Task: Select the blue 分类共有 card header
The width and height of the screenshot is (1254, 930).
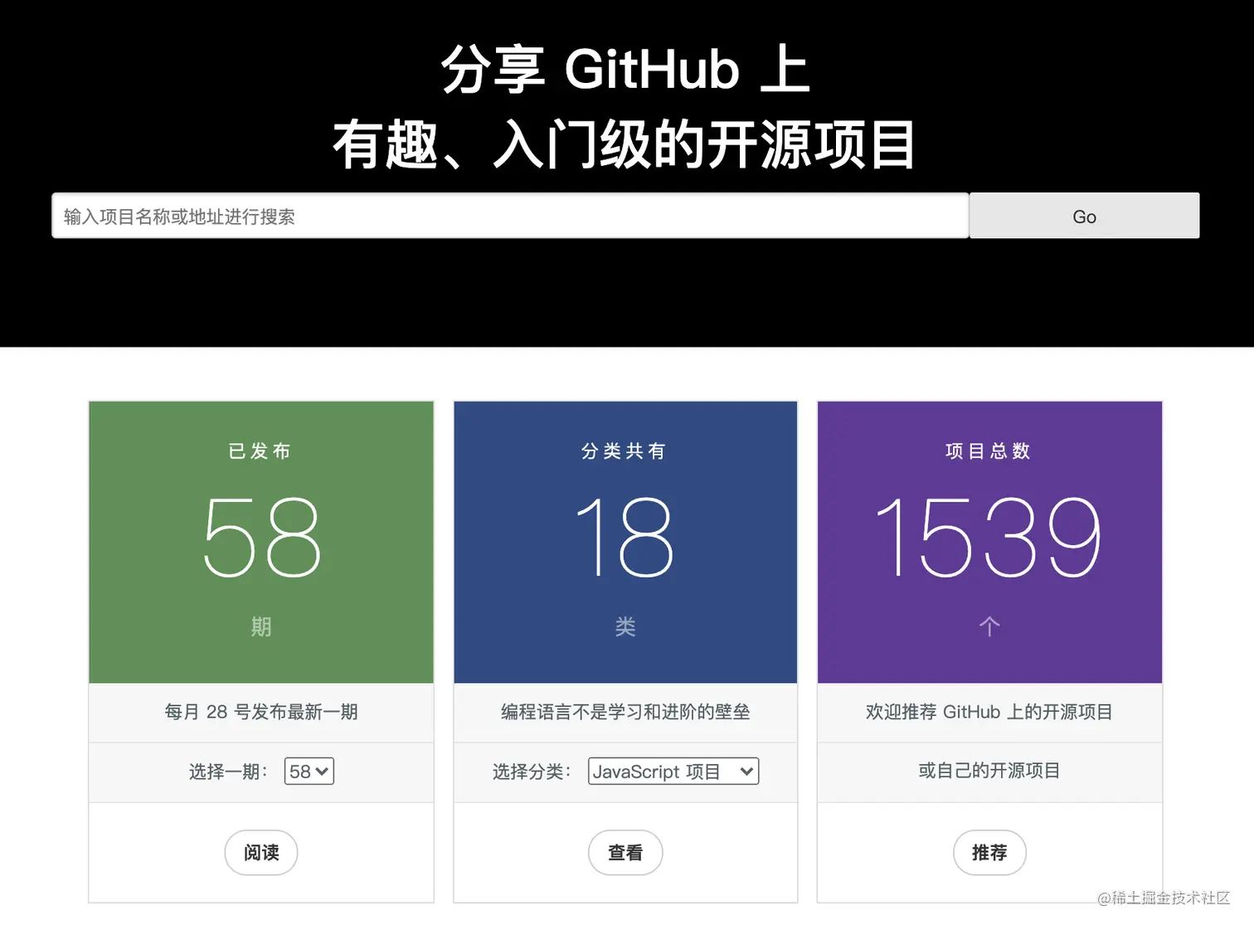Action: (x=625, y=451)
